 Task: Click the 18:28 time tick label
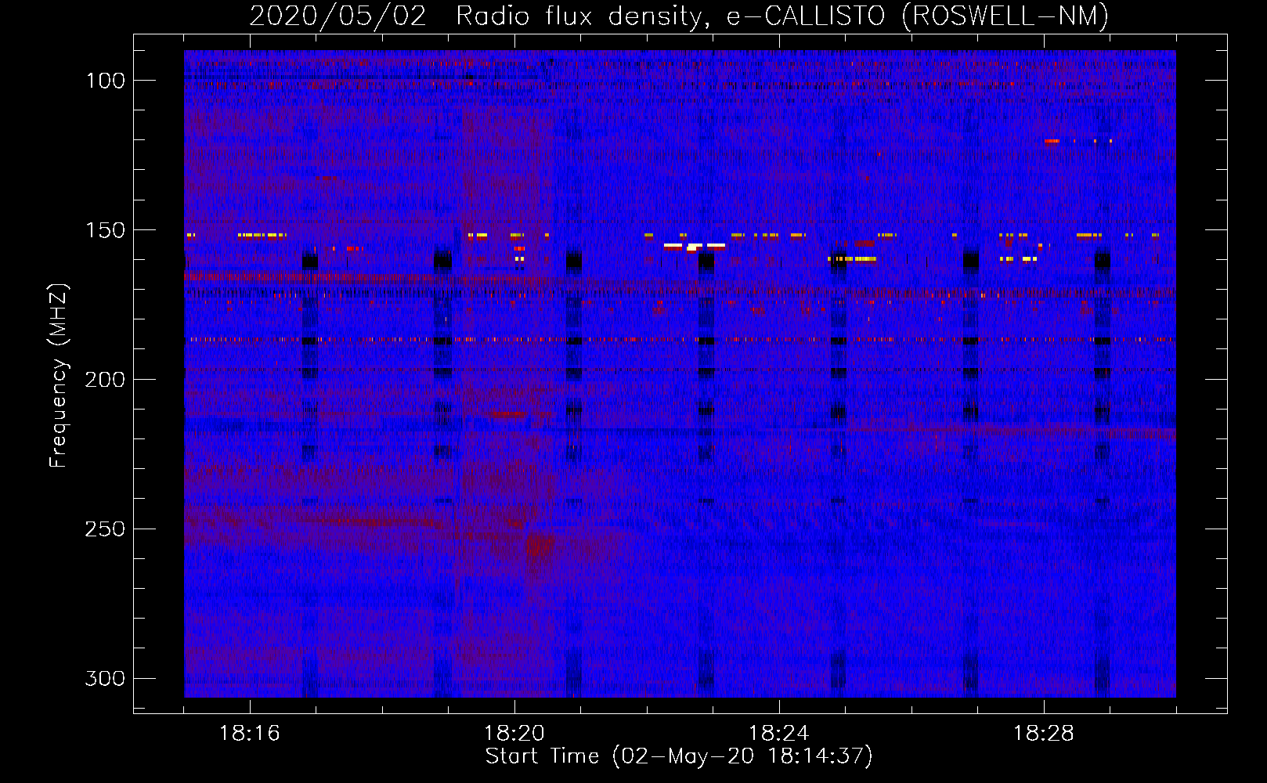(x=1044, y=734)
